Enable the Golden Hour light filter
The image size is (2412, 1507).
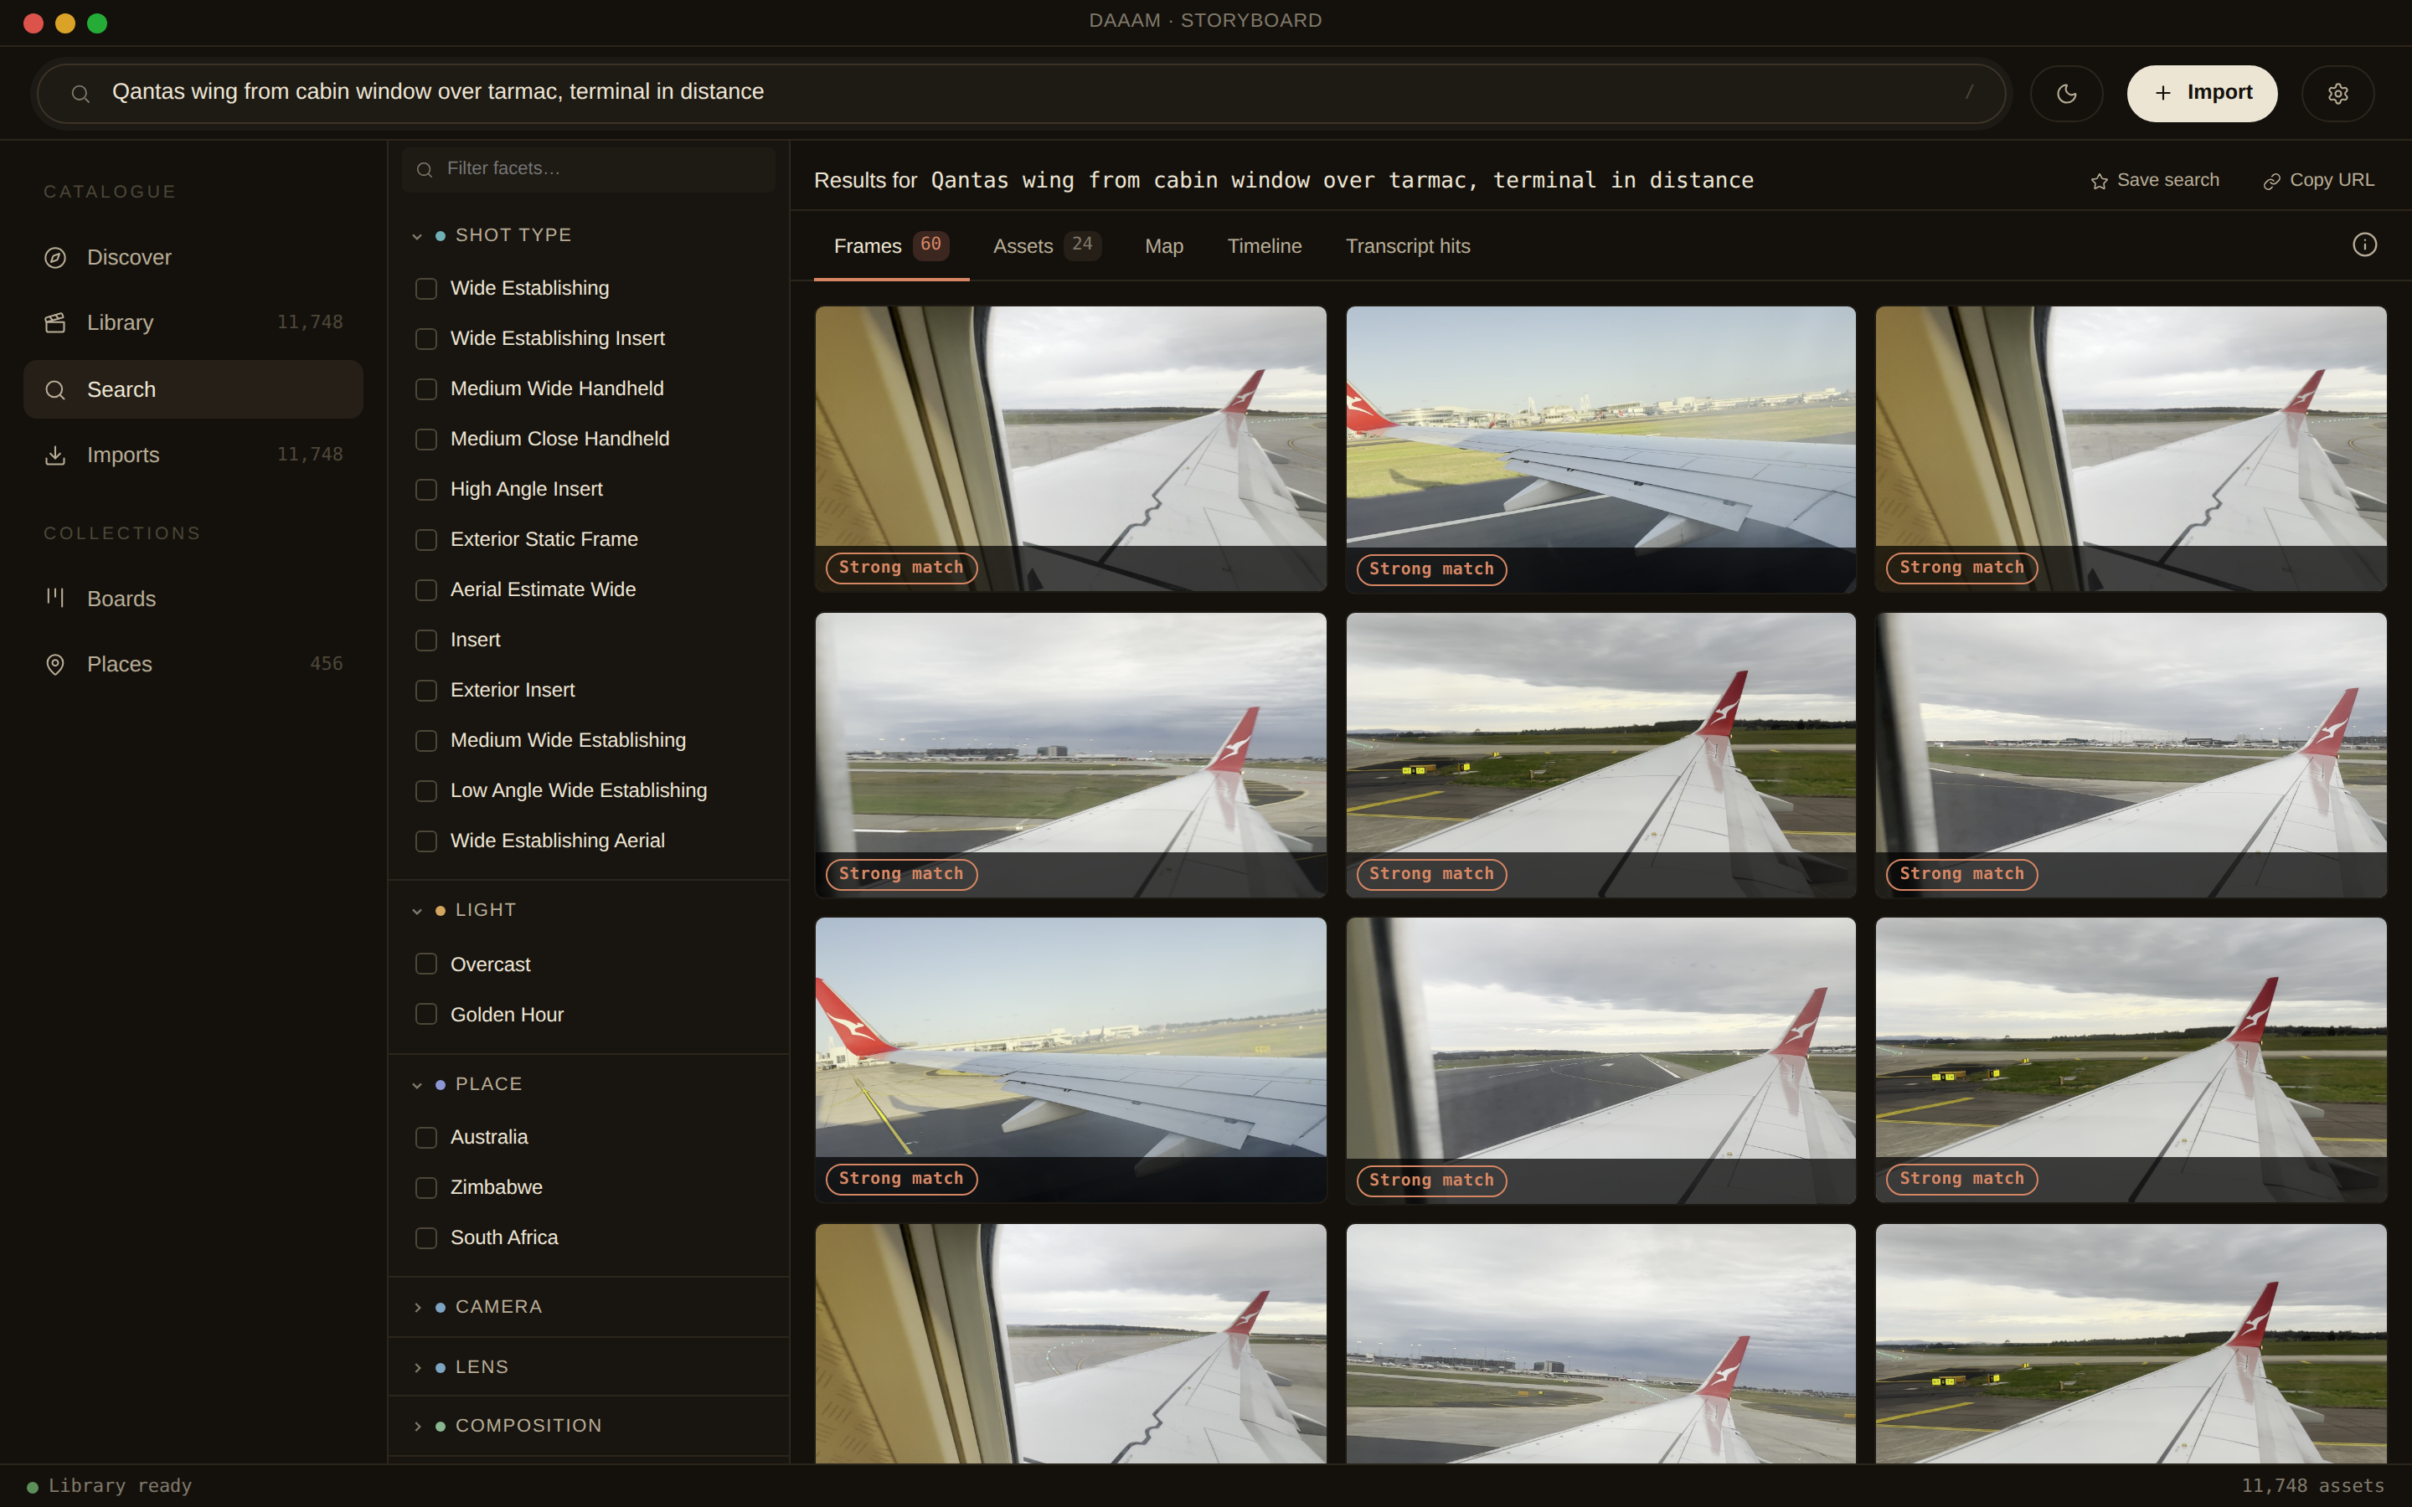pyautogui.click(x=425, y=1014)
